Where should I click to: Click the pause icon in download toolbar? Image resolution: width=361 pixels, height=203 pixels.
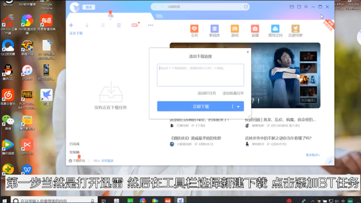pyautogui.click(x=103, y=25)
